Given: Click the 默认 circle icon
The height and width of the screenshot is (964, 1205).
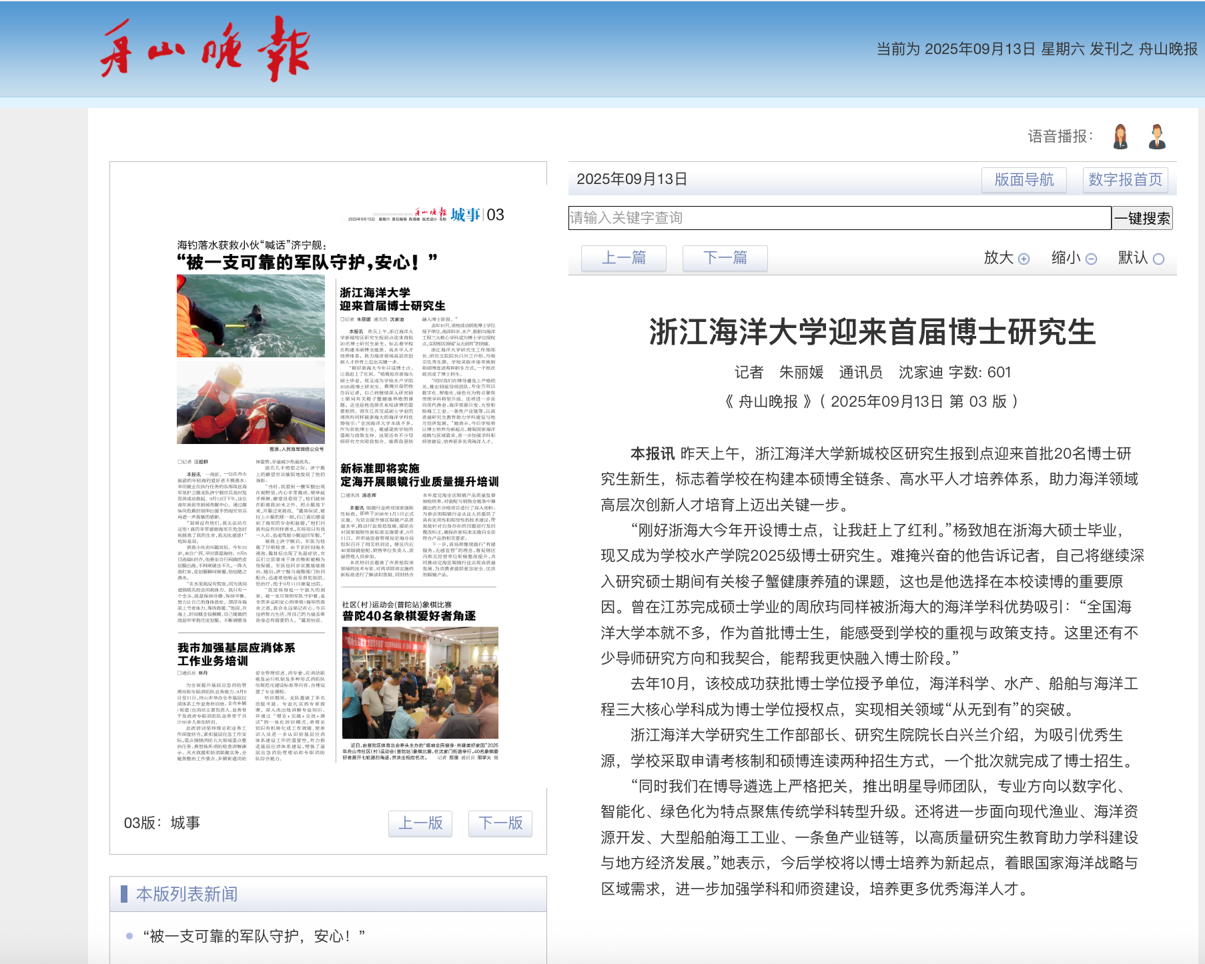Looking at the screenshot, I should [x=1158, y=259].
